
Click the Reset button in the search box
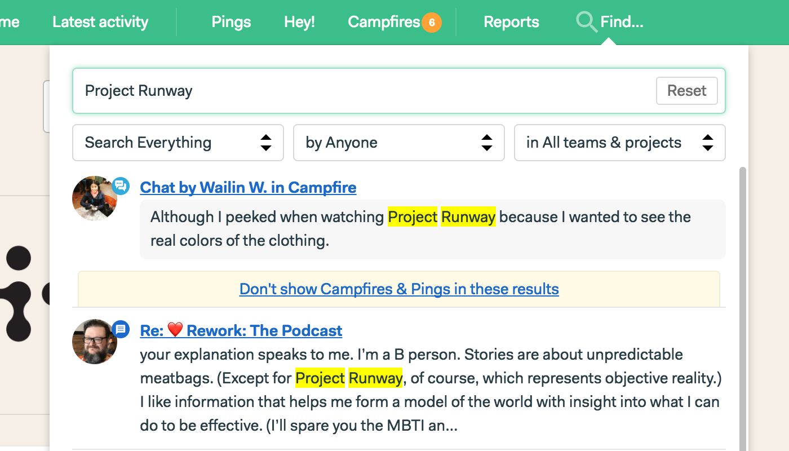coord(687,91)
